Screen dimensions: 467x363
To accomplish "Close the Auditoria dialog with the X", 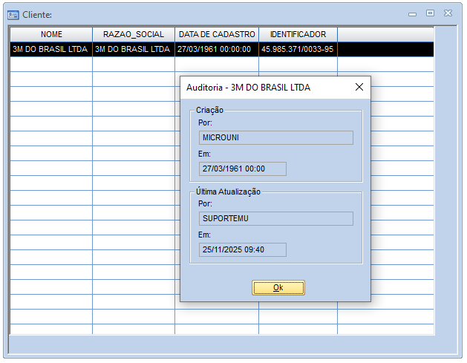I will [x=359, y=87].
